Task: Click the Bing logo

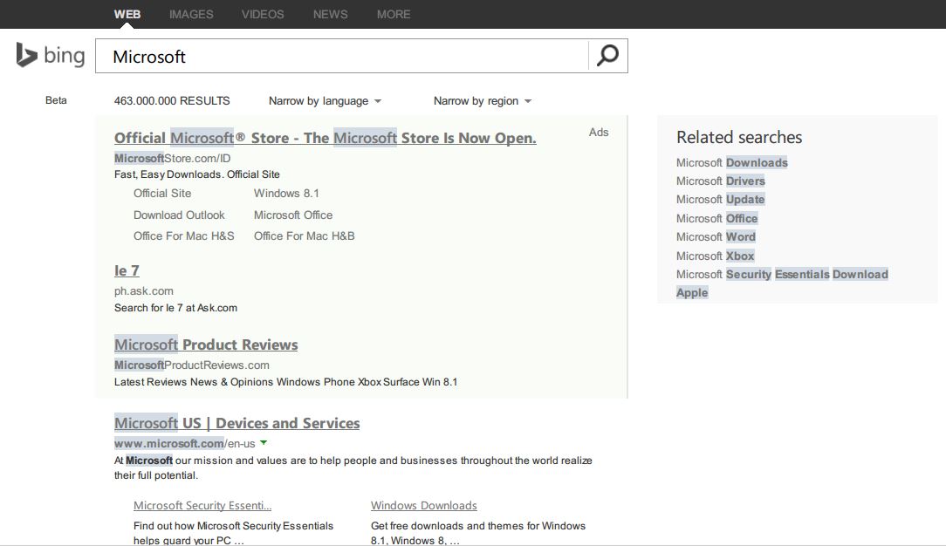Action: click(x=48, y=55)
